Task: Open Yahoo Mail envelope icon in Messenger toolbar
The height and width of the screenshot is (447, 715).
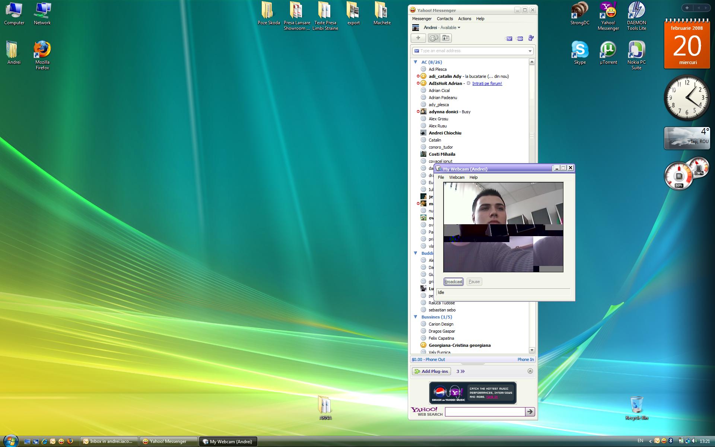Action: [509, 38]
